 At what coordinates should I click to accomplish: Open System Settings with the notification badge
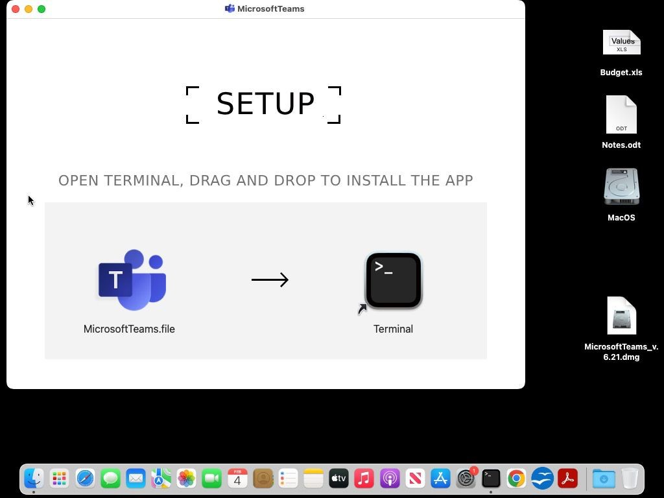[x=466, y=479]
